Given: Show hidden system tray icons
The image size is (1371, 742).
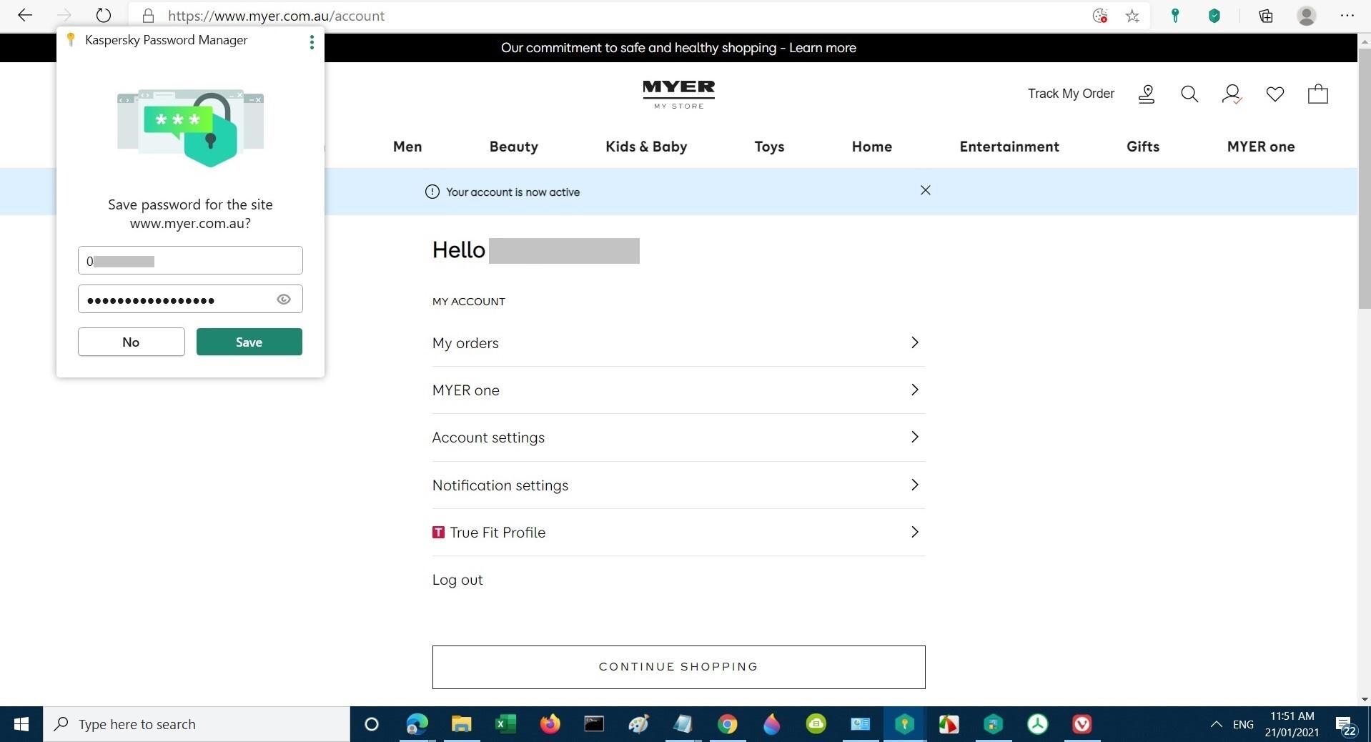Looking at the screenshot, I should click(x=1216, y=724).
